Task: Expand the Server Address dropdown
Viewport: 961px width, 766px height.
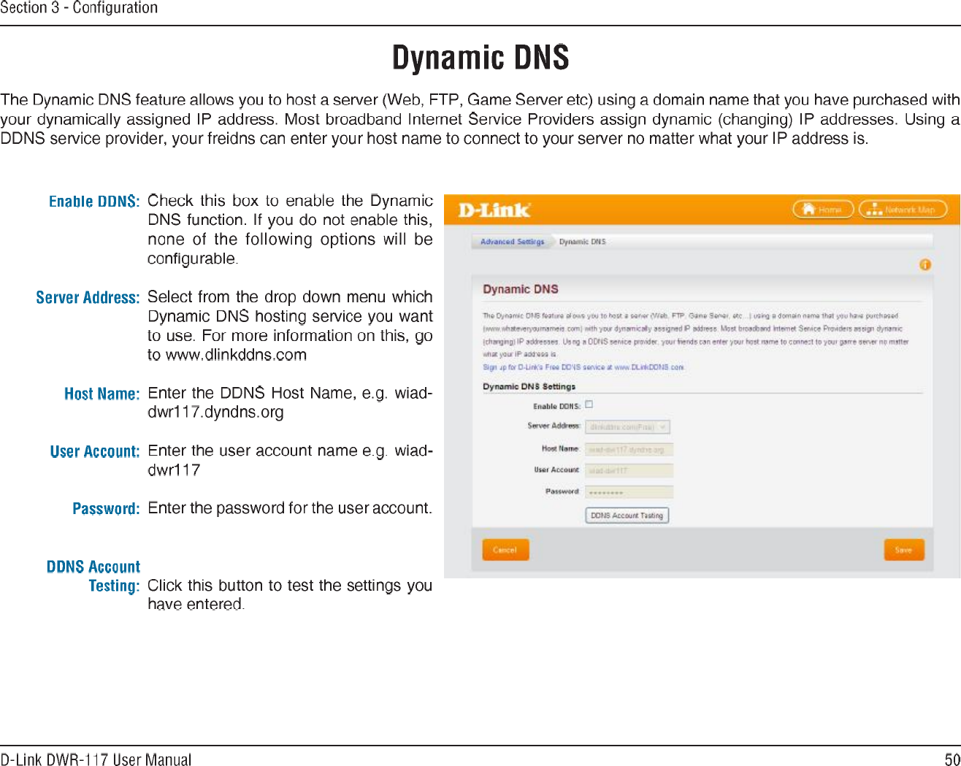Action: [x=627, y=426]
